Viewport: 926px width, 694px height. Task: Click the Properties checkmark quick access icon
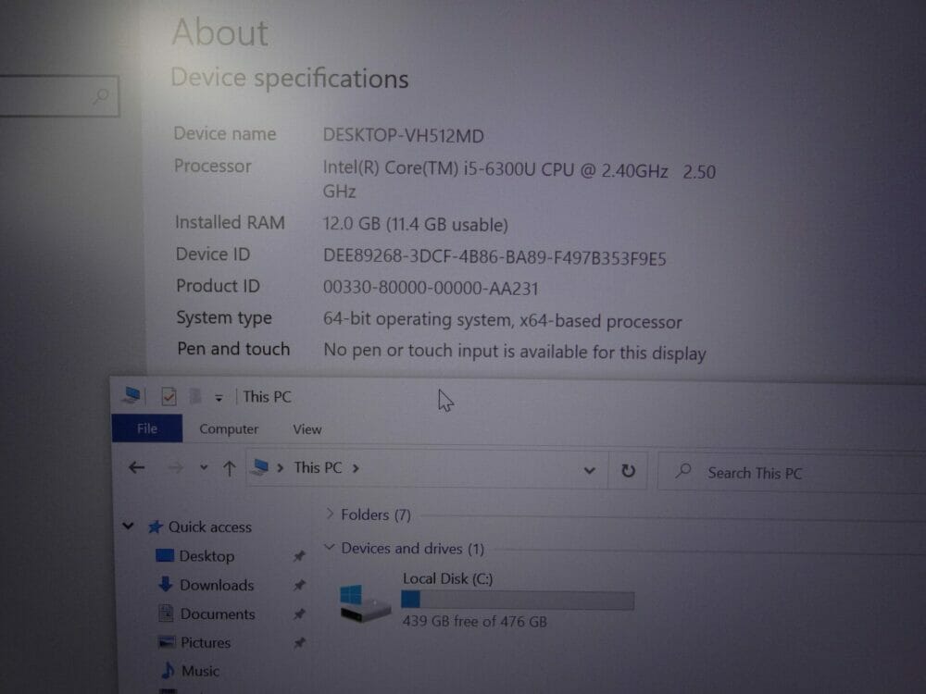[169, 396]
